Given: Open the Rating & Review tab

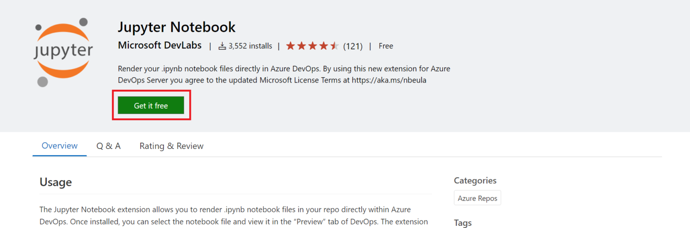Looking at the screenshot, I should [171, 146].
